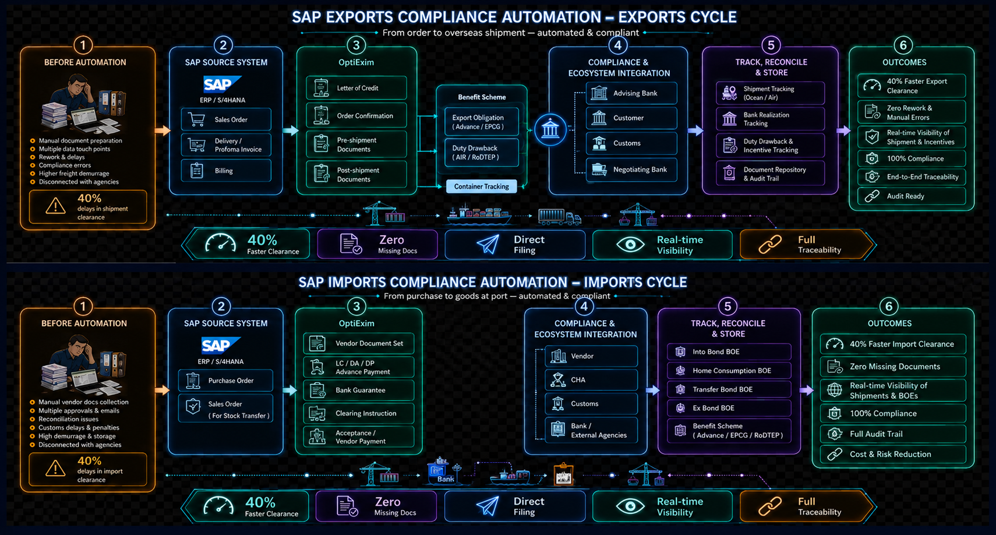Screen dimensions: 996x535
Task: Select the "Reconciliation issues" bullet text
Action: point(68,419)
